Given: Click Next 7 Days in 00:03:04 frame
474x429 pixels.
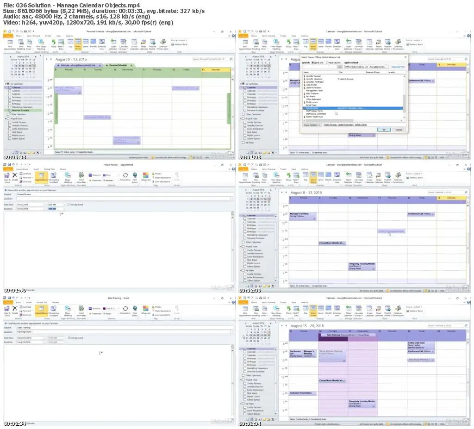Looking at the screenshot, I should coord(296,311).
